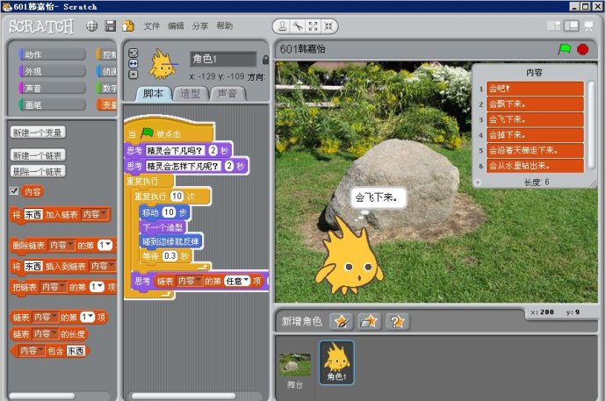Click 新建一个链表 button
The image size is (606, 401).
pos(38,155)
